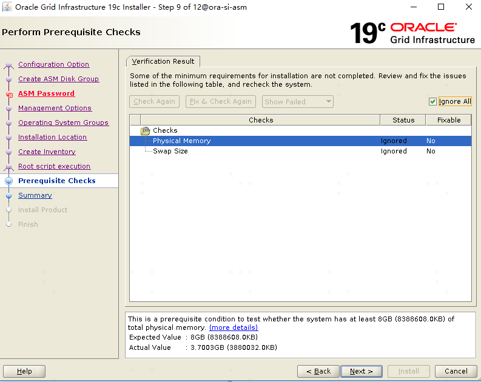Screen dimensions: 481x382
Task: Click Fix & Check Again button
Action: 221,101
